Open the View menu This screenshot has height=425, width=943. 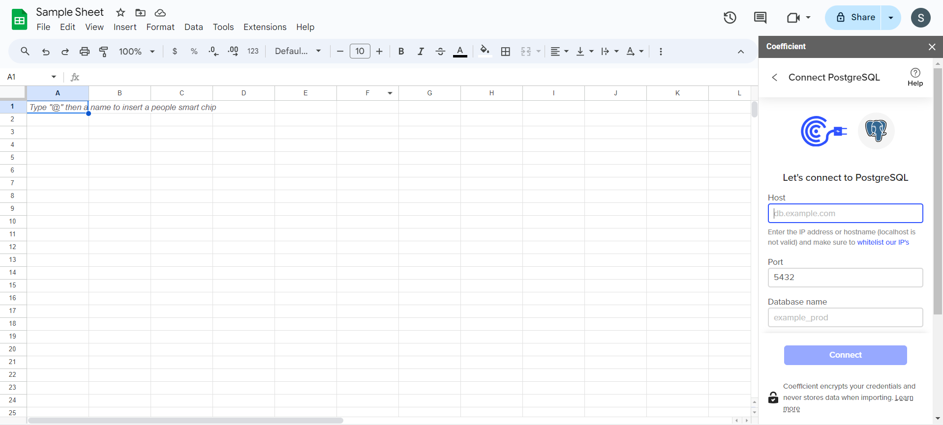(94, 27)
